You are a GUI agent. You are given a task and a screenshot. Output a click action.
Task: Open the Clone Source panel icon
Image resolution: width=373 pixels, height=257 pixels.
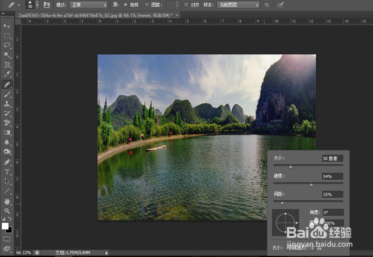[x=47, y=5]
